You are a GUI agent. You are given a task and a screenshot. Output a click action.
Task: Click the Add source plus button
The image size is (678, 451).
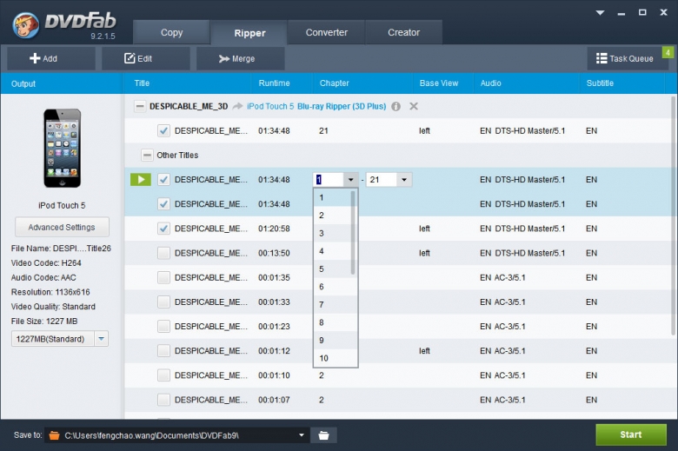[x=44, y=58]
